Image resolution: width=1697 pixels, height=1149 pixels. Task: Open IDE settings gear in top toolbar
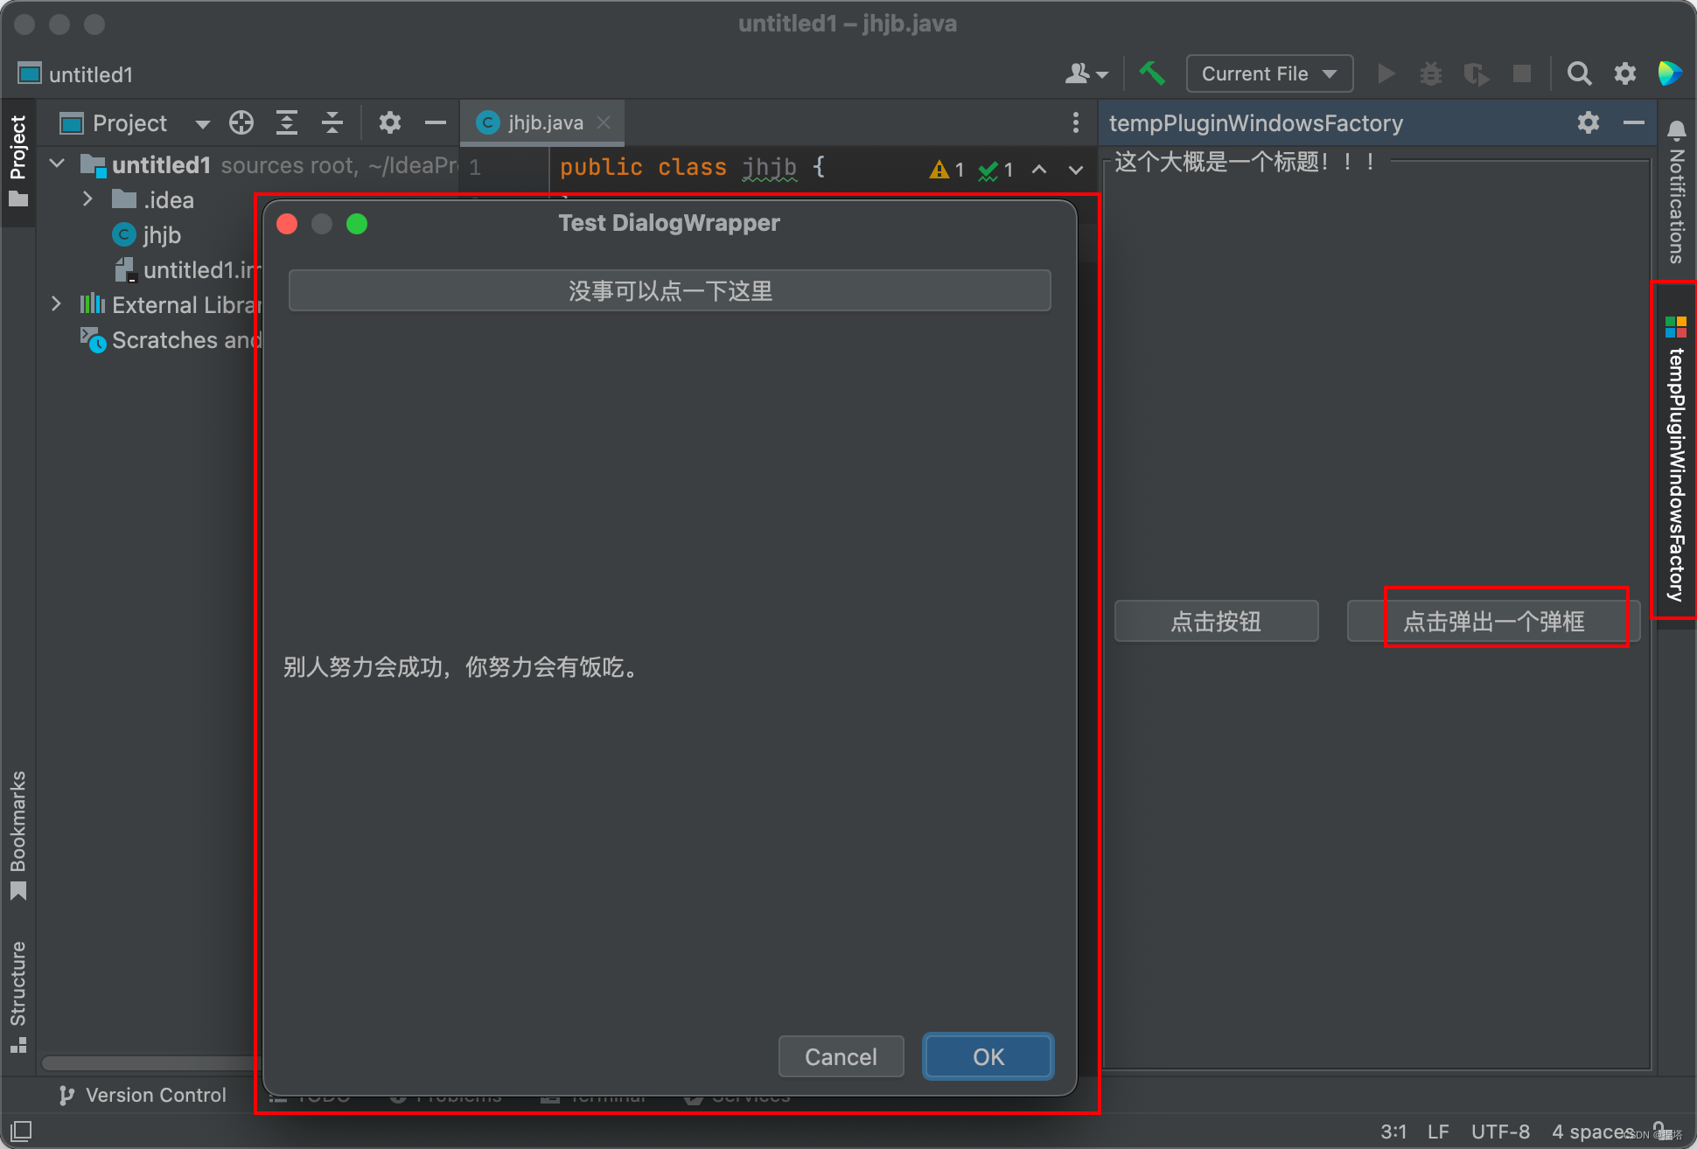1624,73
